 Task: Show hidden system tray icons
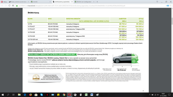[x=150, y=95]
